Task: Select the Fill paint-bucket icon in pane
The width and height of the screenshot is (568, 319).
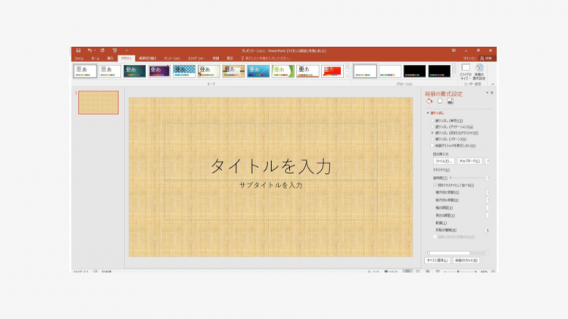Action: click(429, 101)
